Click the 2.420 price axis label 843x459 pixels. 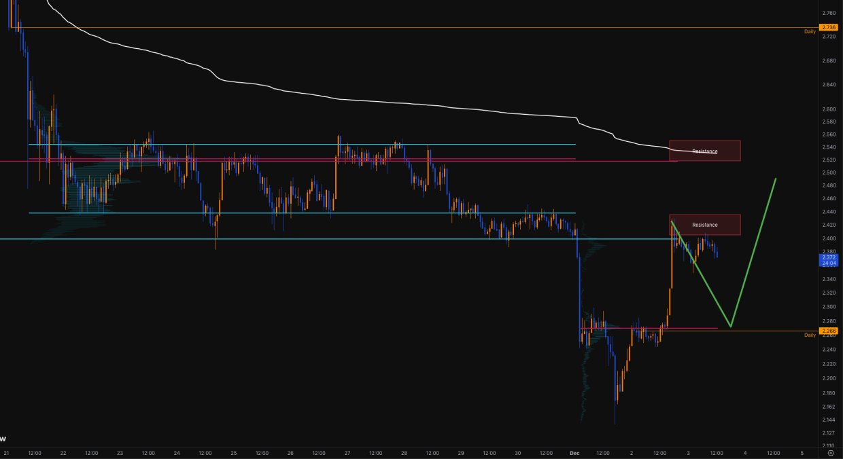[829, 225]
